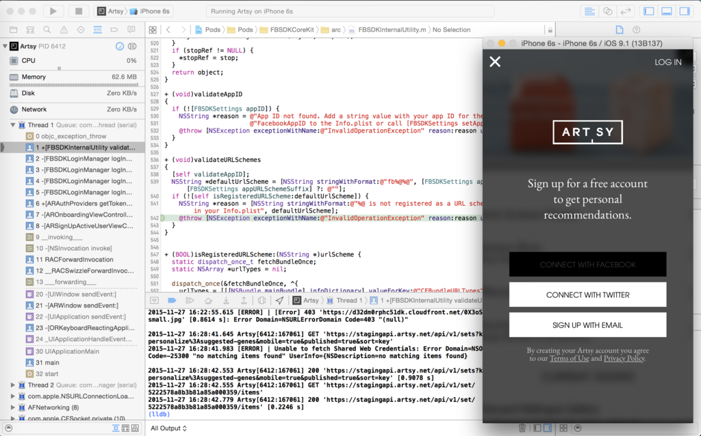Screen dimensions: 701x436
Task: Open the iPhone 6s destination selector
Action: (x=149, y=11)
